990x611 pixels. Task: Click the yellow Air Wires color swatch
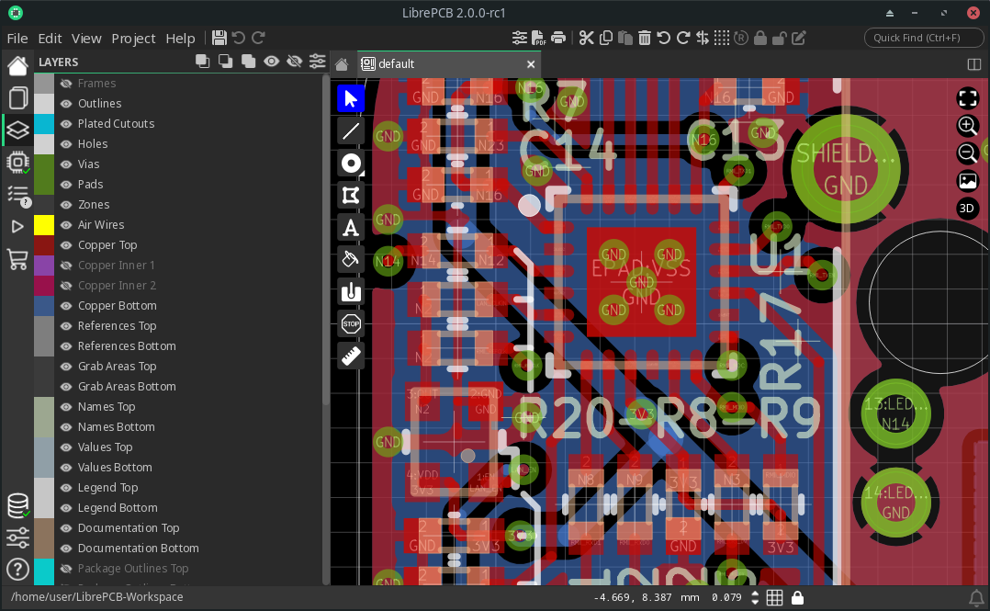pyautogui.click(x=44, y=225)
